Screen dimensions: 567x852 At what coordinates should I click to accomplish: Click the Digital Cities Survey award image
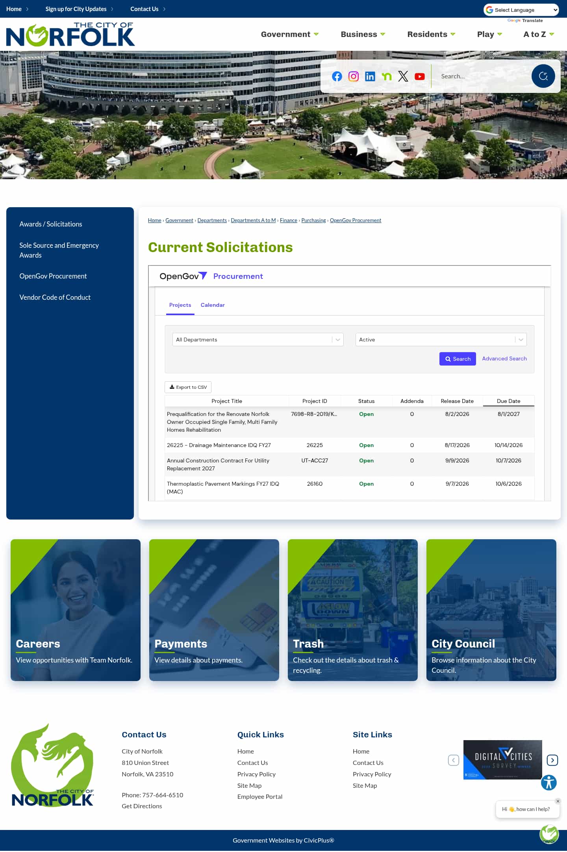click(503, 759)
